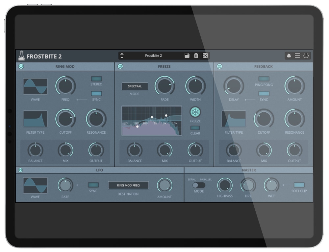Toggle Ring Mod Sync switch
329x252 pixels.
click(96, 93)
